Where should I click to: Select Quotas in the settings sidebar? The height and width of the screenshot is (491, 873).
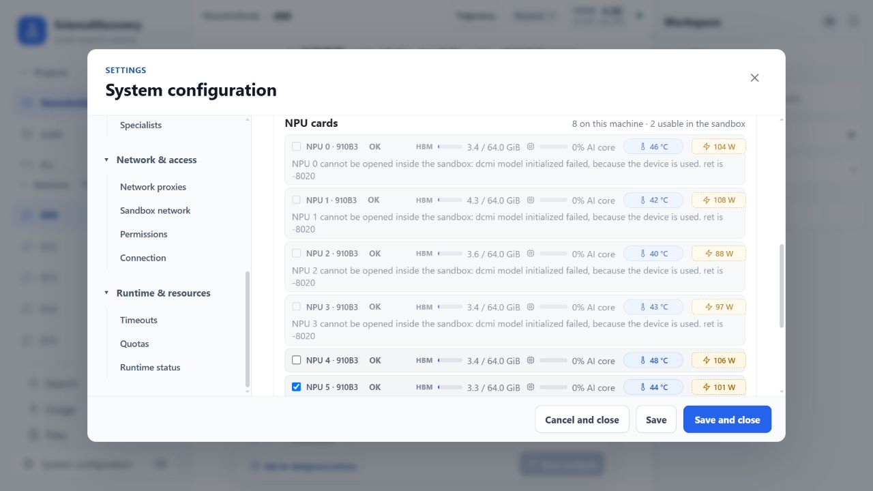pyautogui.click(x=134, y=344)
